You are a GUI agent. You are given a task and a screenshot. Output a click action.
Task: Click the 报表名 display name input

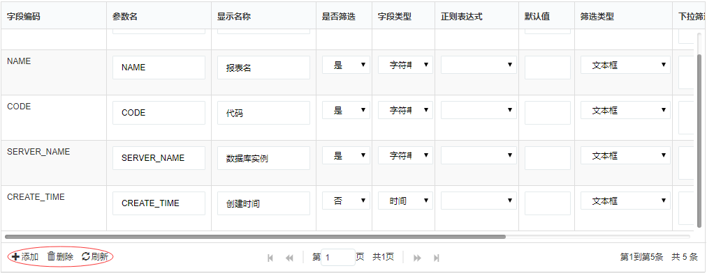[264, 68]
